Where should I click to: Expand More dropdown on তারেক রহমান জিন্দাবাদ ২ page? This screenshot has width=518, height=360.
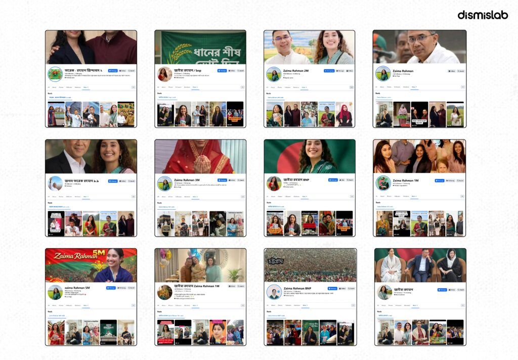(x=85, y=87)
